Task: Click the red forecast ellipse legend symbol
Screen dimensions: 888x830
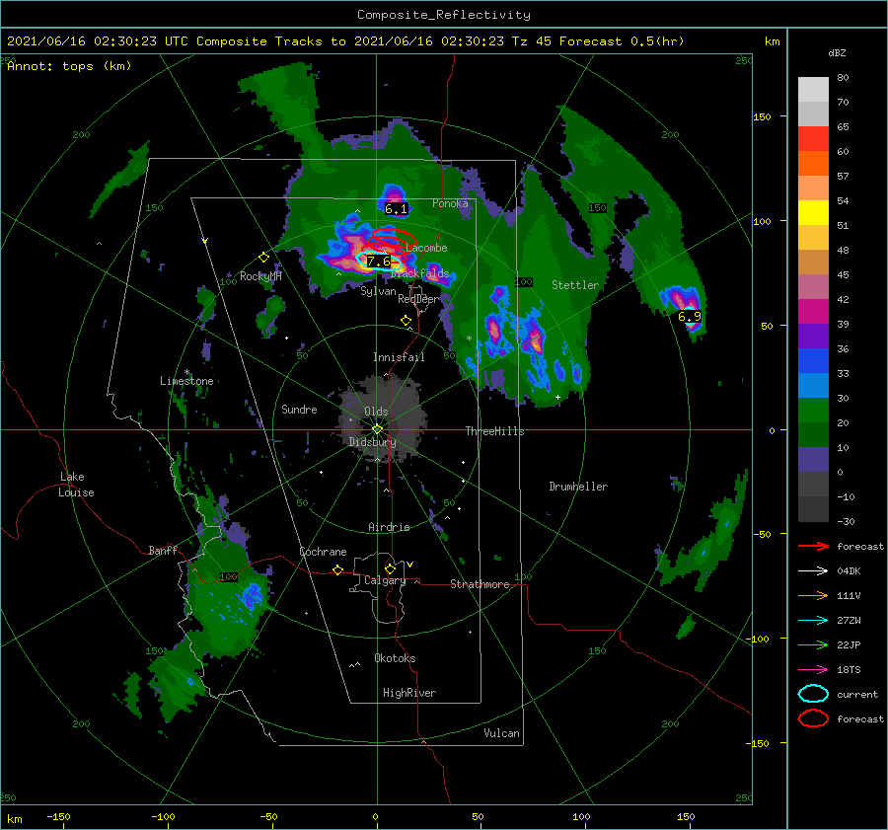Action: tap(813, 718)
